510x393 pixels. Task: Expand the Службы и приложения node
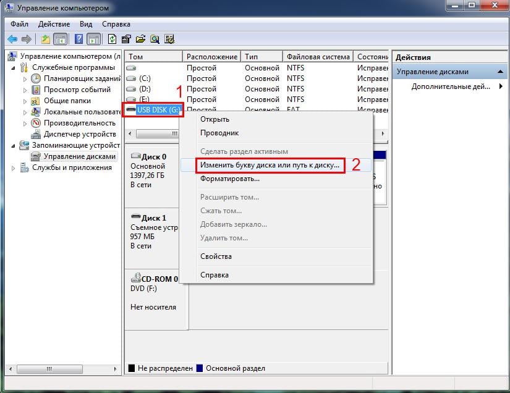pyautogui.click(x=14, y=167)
